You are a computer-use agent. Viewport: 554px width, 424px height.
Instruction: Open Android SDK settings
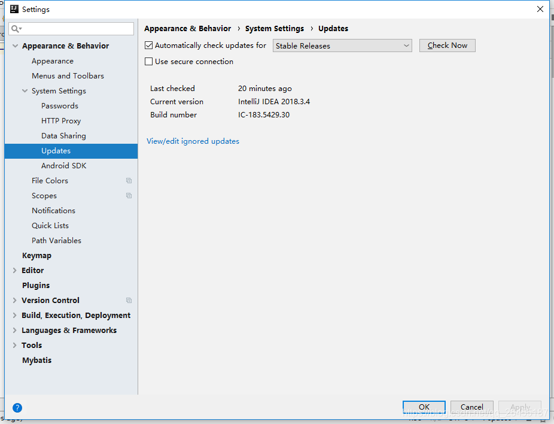[x=63, y=166]
